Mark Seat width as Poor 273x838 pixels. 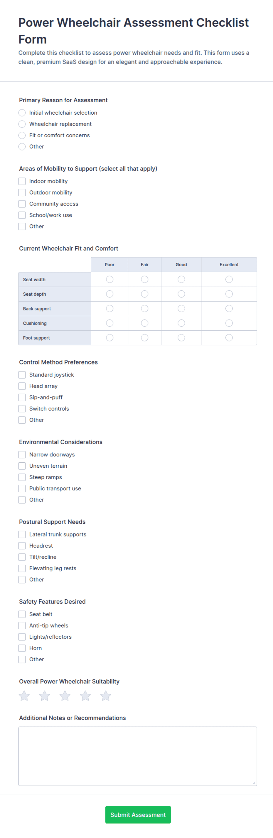click(110, 280)
